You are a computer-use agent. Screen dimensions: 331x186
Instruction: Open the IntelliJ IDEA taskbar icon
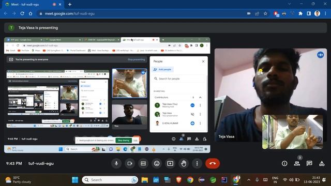pyautogui.click(x=224, y=180)
